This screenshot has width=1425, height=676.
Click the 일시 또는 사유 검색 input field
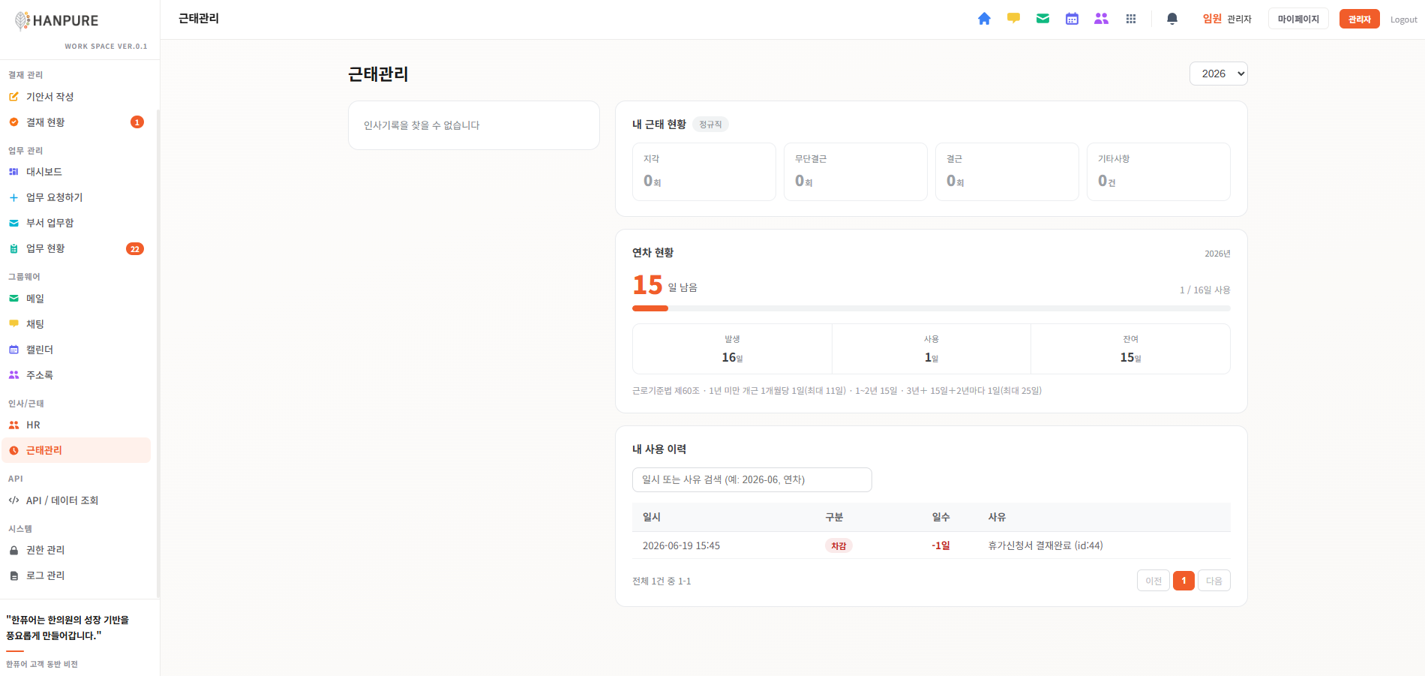click(751, 479)
